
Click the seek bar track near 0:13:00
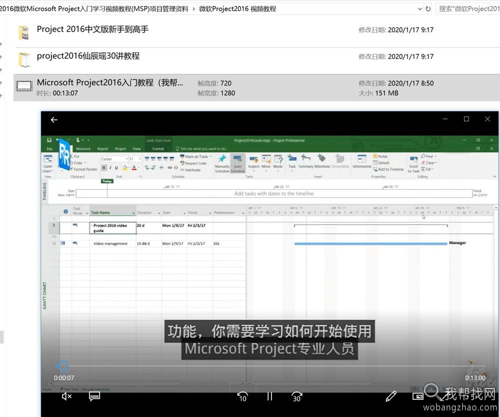pyautogui.click(x=475, y=366)
